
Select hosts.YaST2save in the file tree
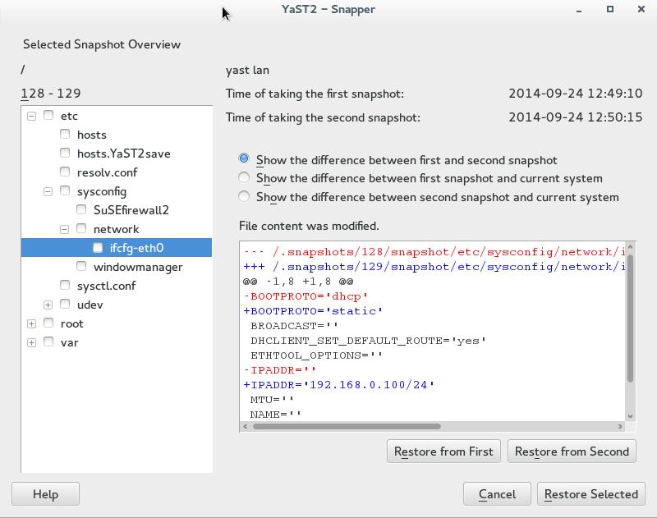[x=124, y=154]
